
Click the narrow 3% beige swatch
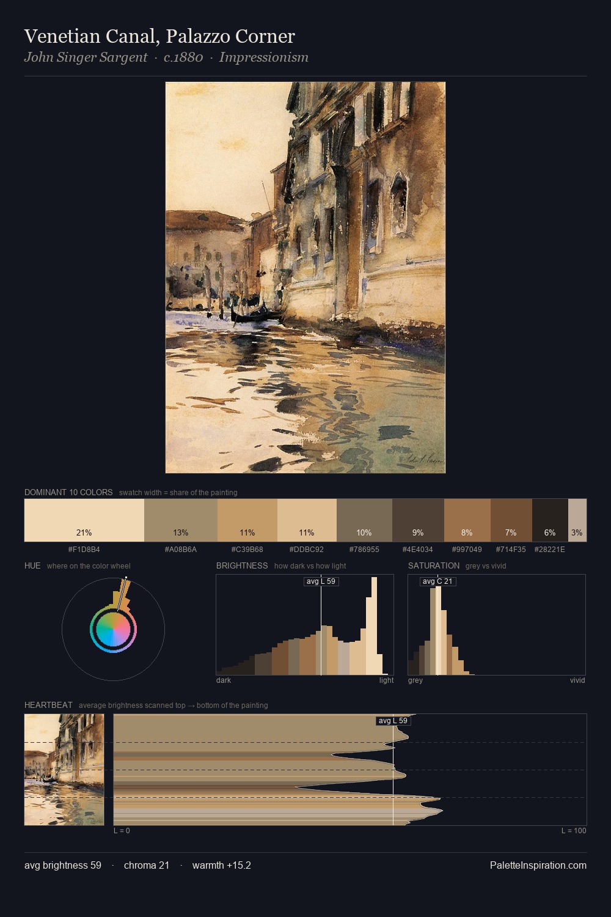(x=577, y=520)
